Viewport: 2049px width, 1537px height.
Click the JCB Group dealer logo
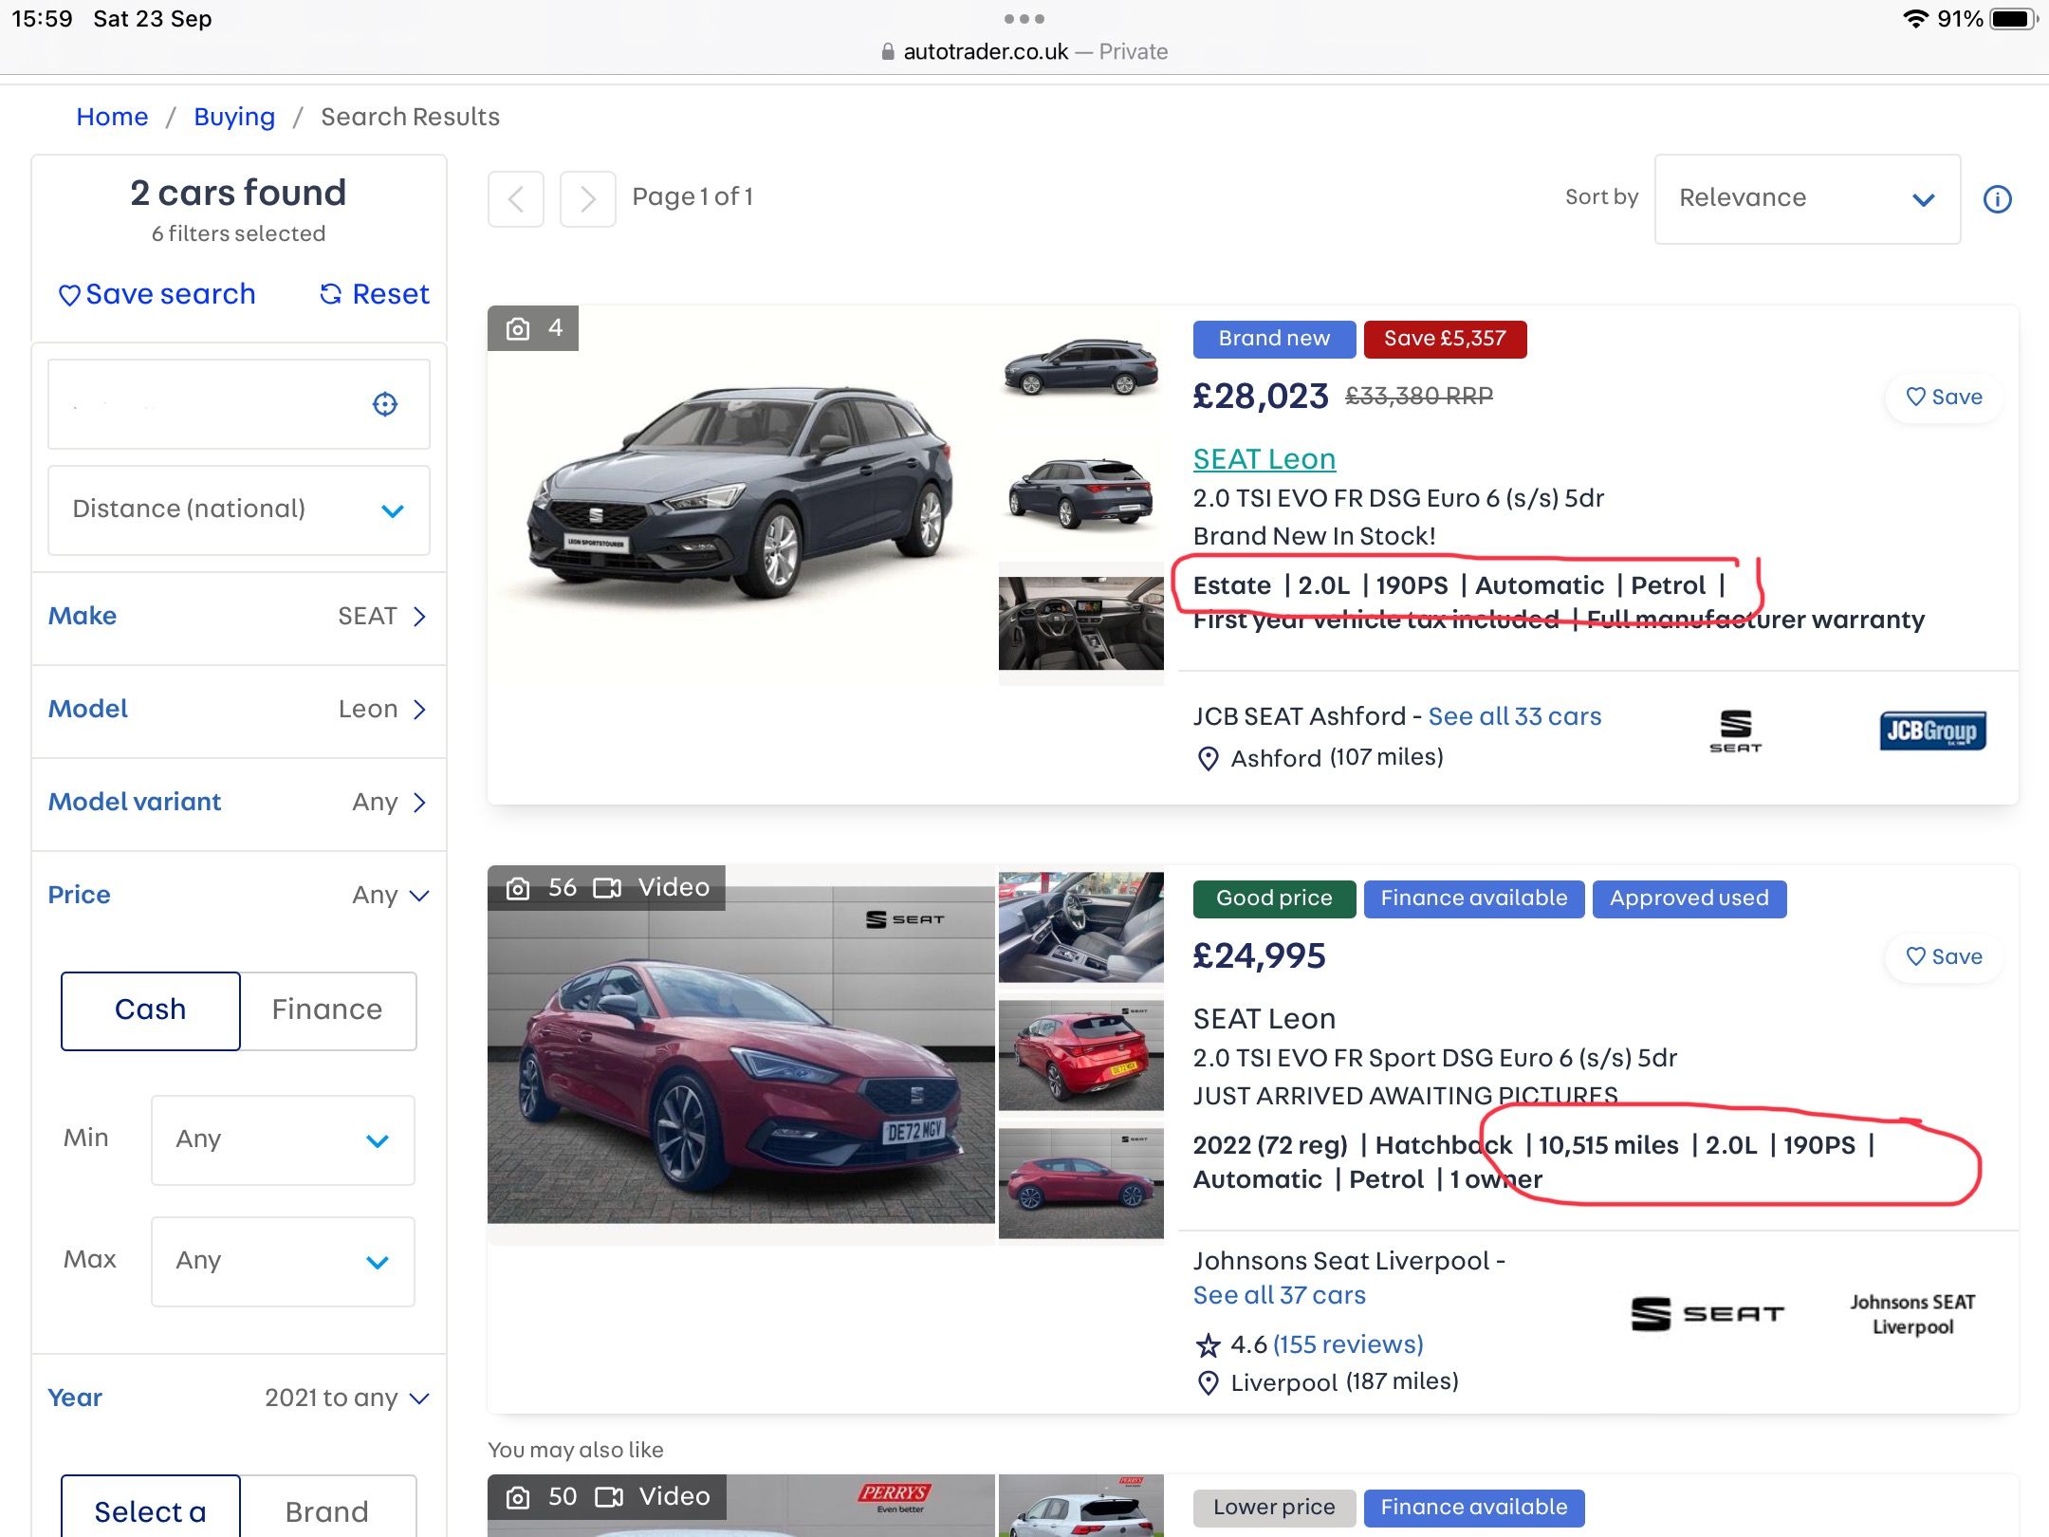[1931, 731]
